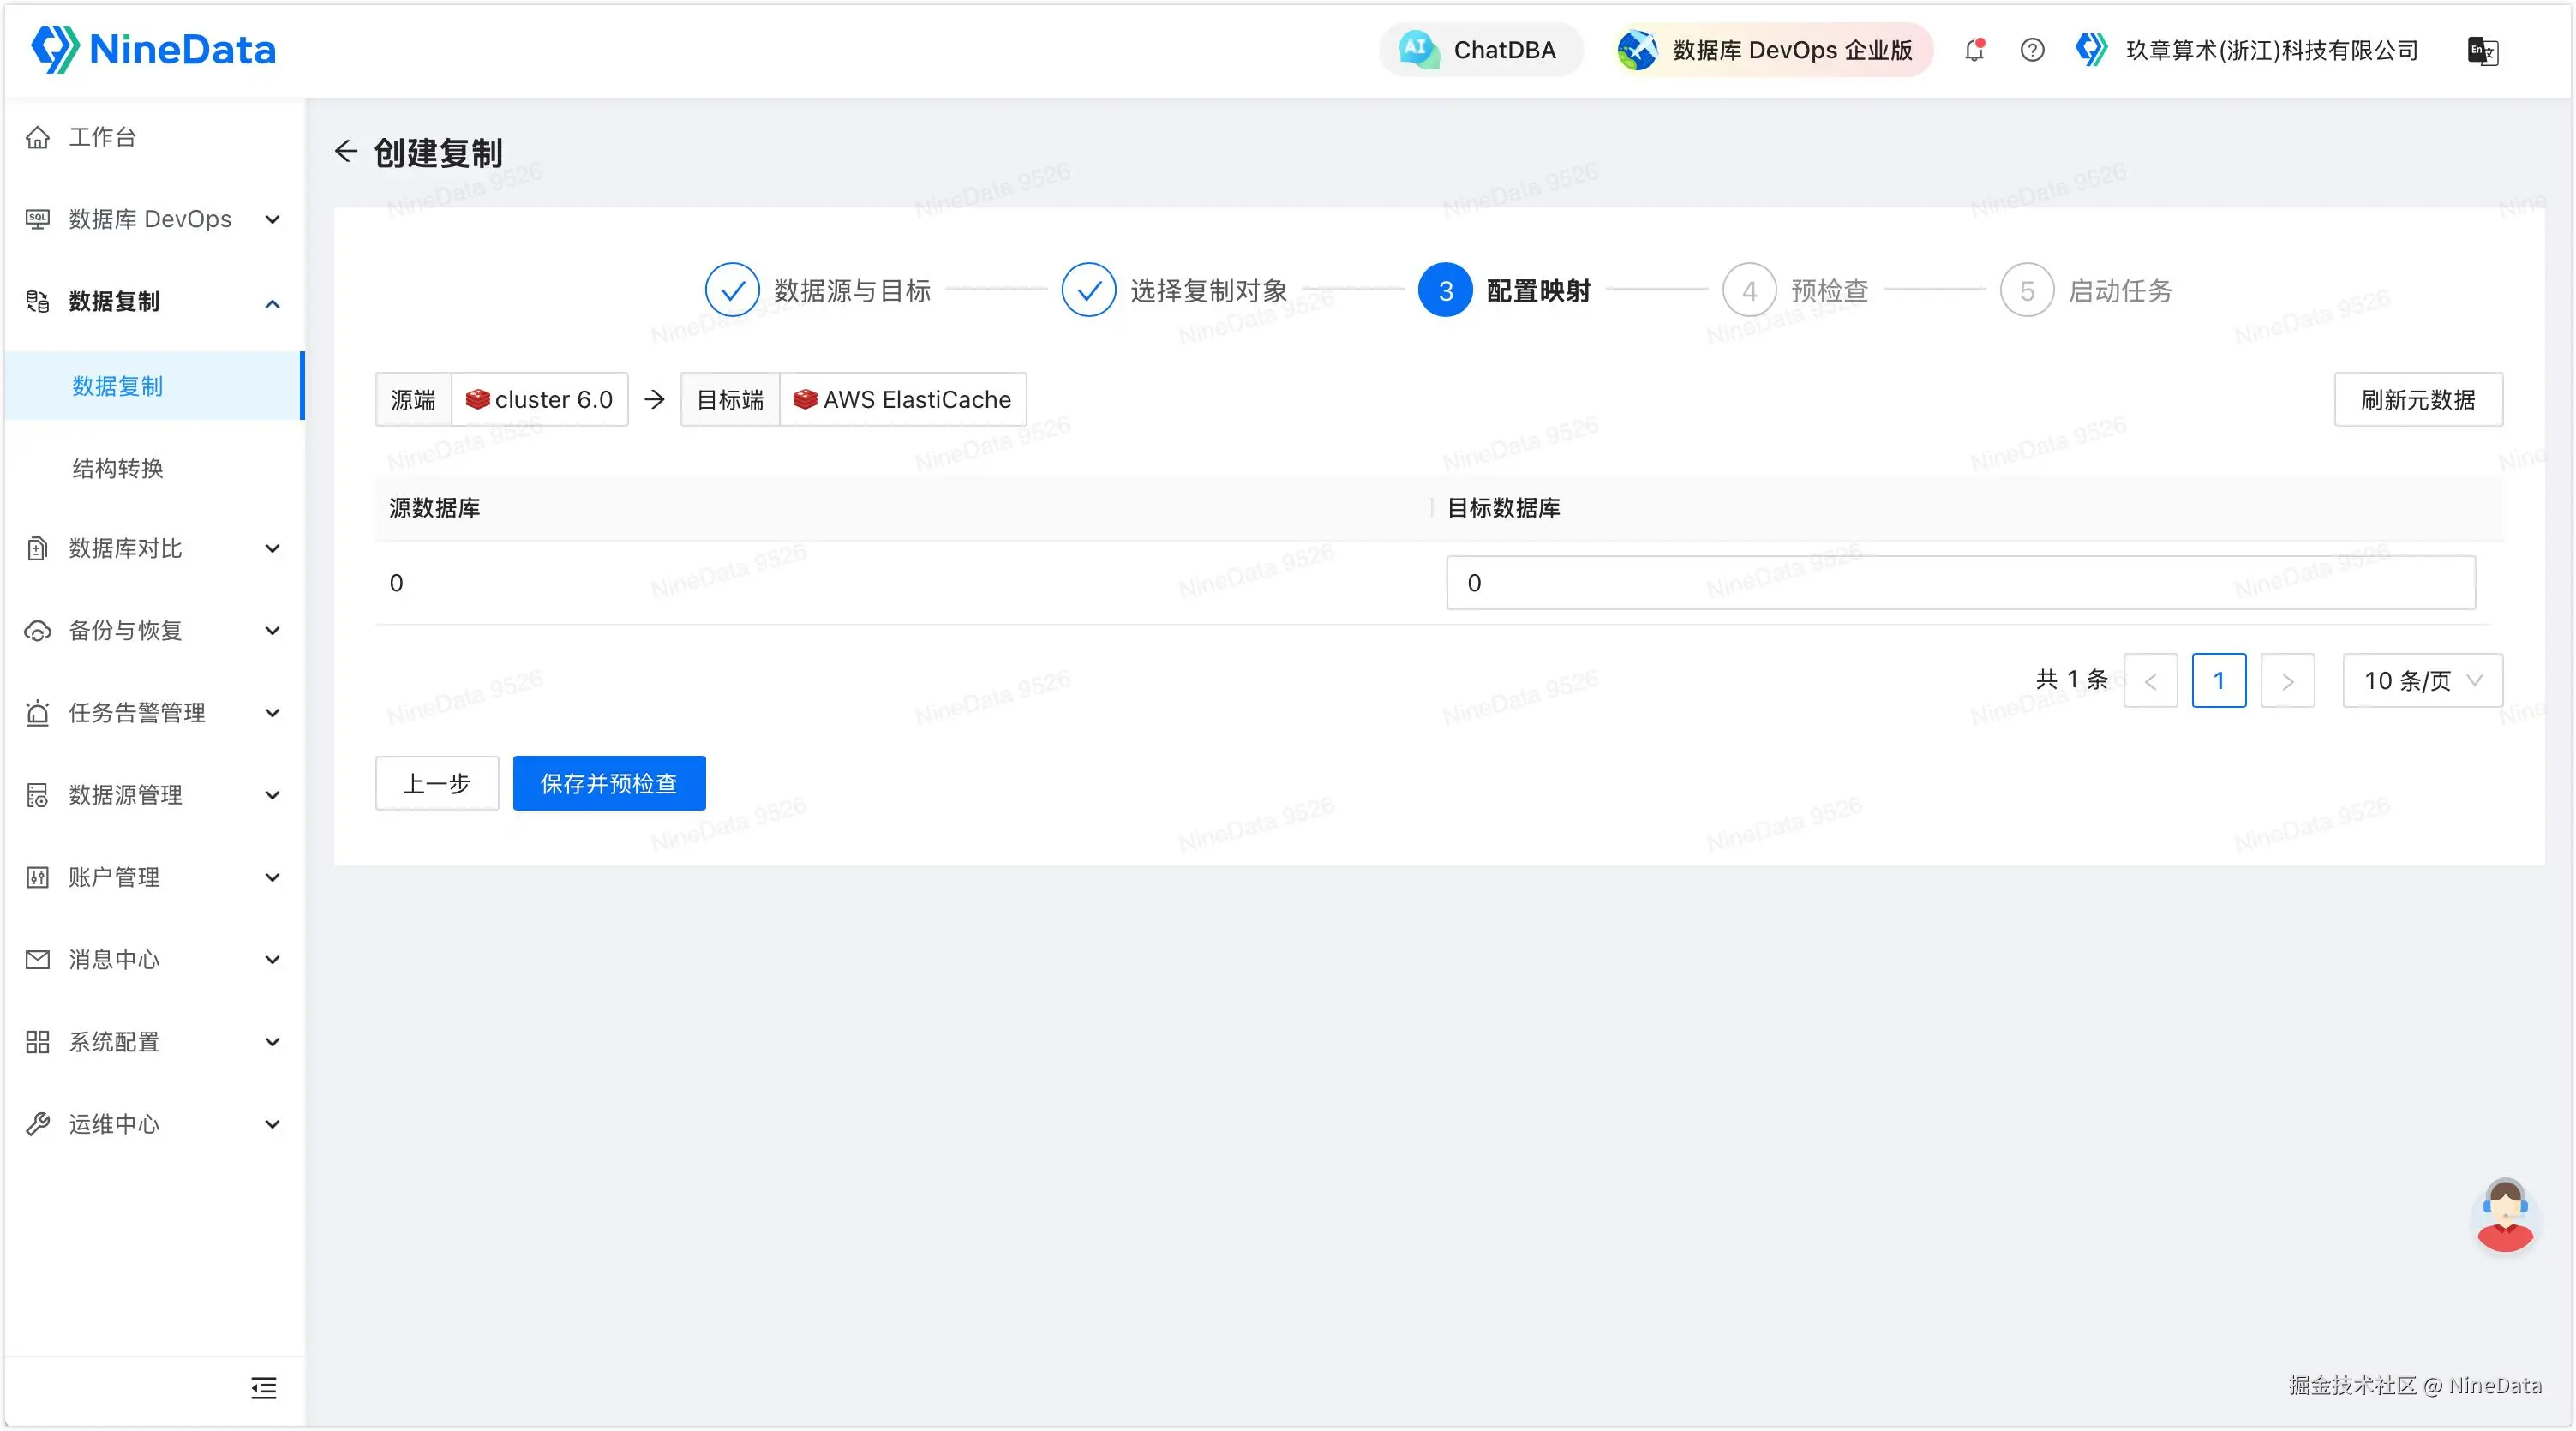Go to the next page arrow
The image size is (2576, 1431).
point(2286,681)
